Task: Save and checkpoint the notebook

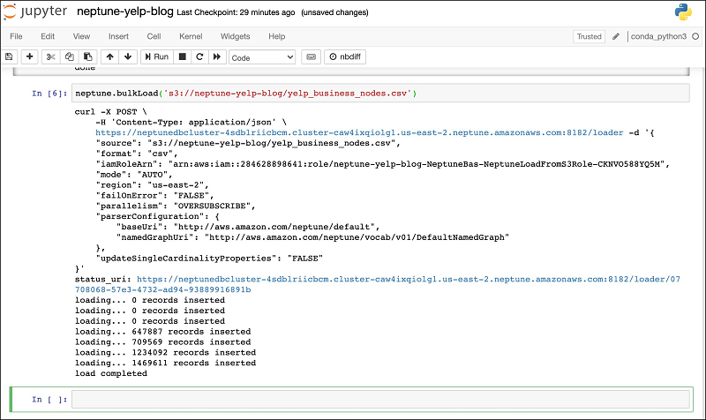Action: point(9,56)
